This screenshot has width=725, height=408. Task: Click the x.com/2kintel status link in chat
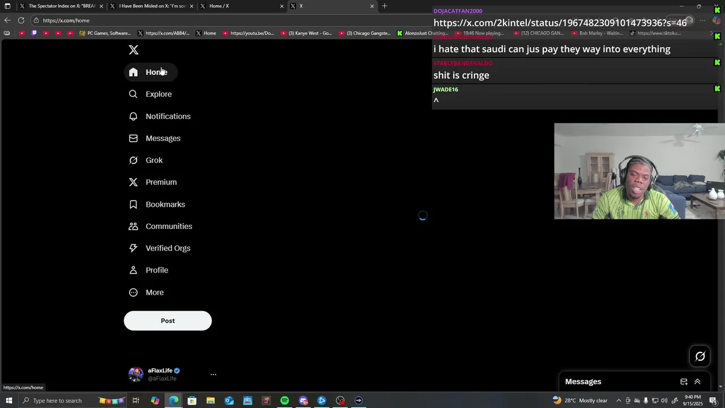click(x=560, y=23)
